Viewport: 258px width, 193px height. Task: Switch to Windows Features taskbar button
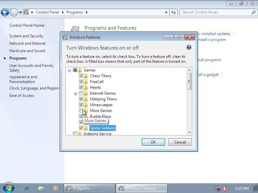(x=142, y=188)
